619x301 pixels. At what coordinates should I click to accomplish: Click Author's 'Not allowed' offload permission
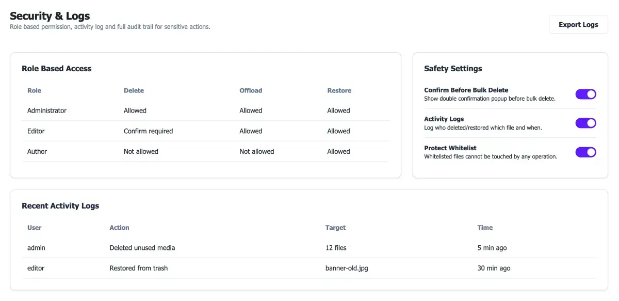(256, 151)
